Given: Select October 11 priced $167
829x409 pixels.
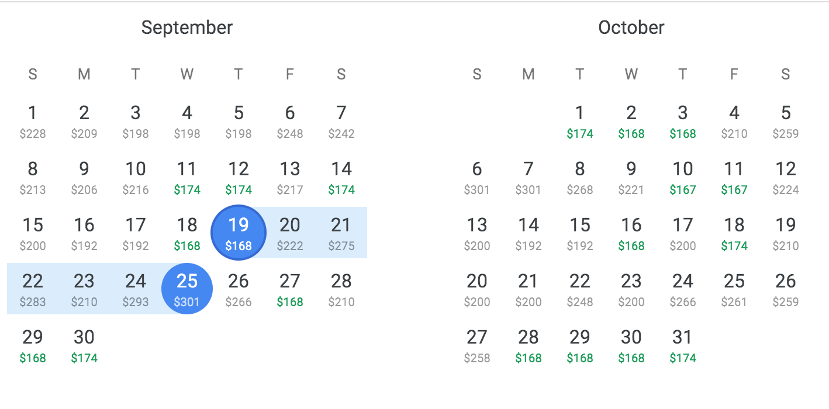Looking at the screenshot, I should pos(734,176).
